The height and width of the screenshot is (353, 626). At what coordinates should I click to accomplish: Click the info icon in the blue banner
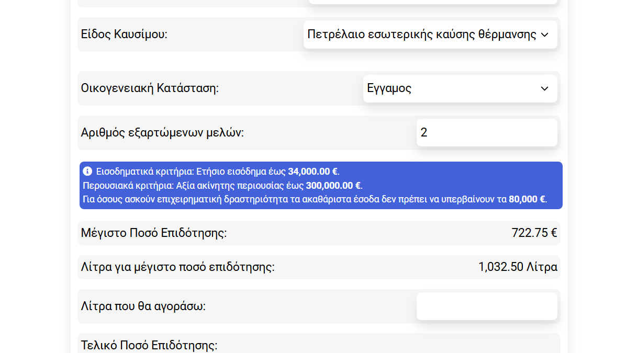pyautogui.click(x=87, y=172)
